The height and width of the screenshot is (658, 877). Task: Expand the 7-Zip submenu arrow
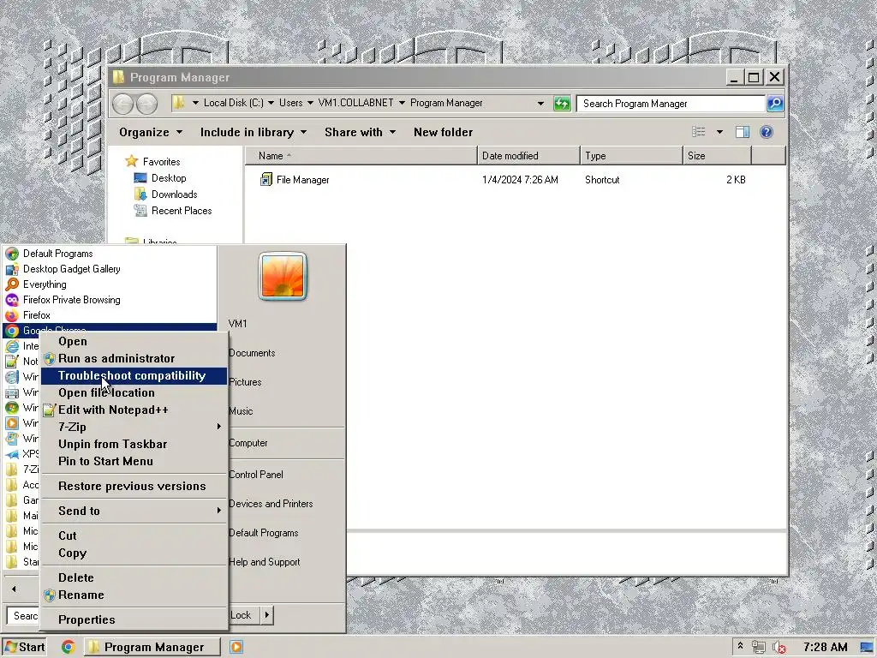pyautogui.click(x=218, y=427)
